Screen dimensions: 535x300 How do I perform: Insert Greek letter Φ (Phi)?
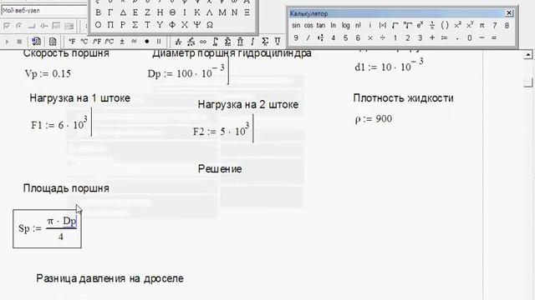point(172,25)
